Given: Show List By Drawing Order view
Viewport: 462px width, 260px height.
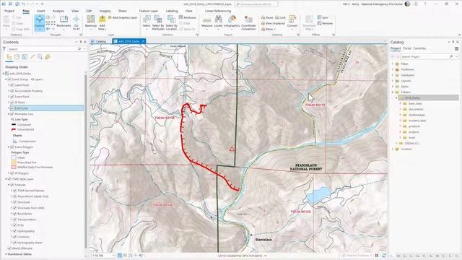Looking at the screenshot, I should (x=9, y=57).
